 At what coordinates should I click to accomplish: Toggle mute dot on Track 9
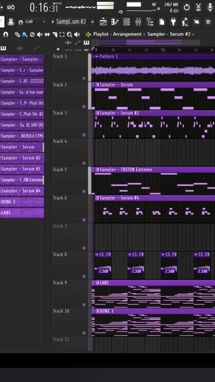84,304
